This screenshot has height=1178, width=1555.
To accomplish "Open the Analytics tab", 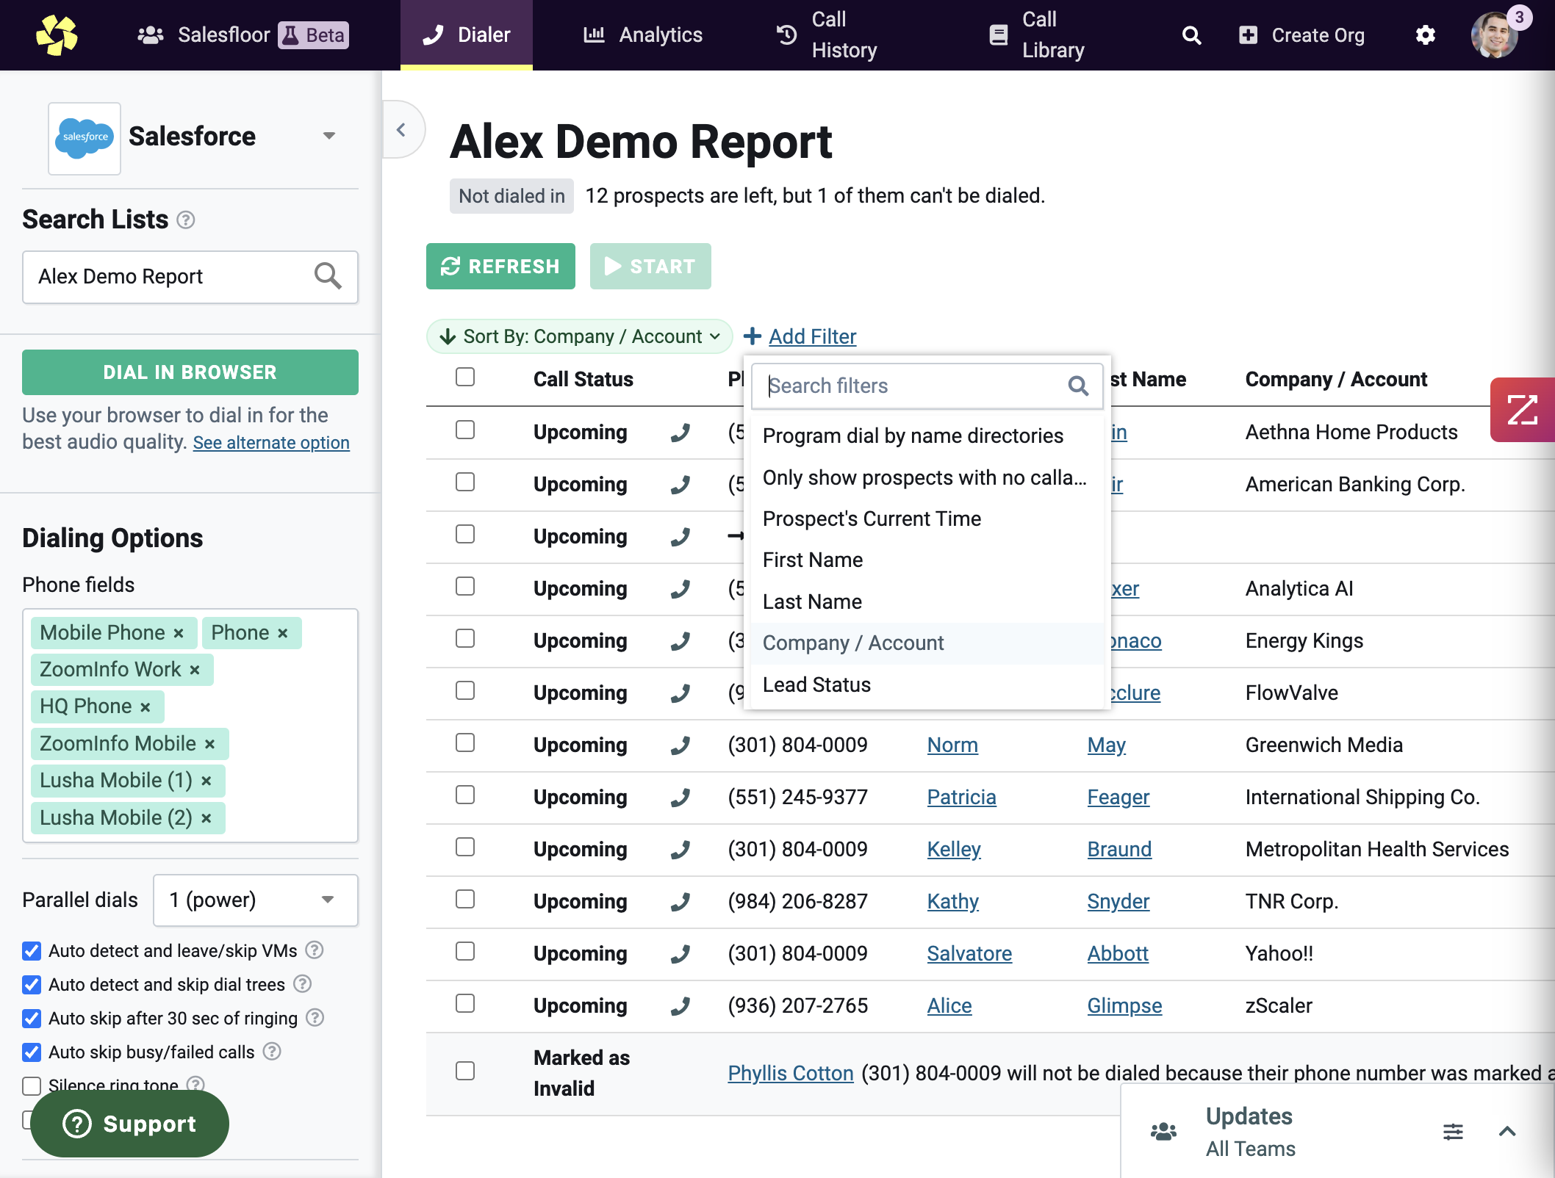I will pos(643,35).
